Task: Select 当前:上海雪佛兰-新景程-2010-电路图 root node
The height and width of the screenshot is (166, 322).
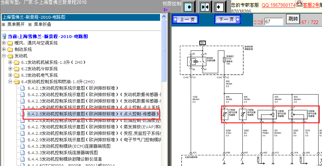Action: 48,37
